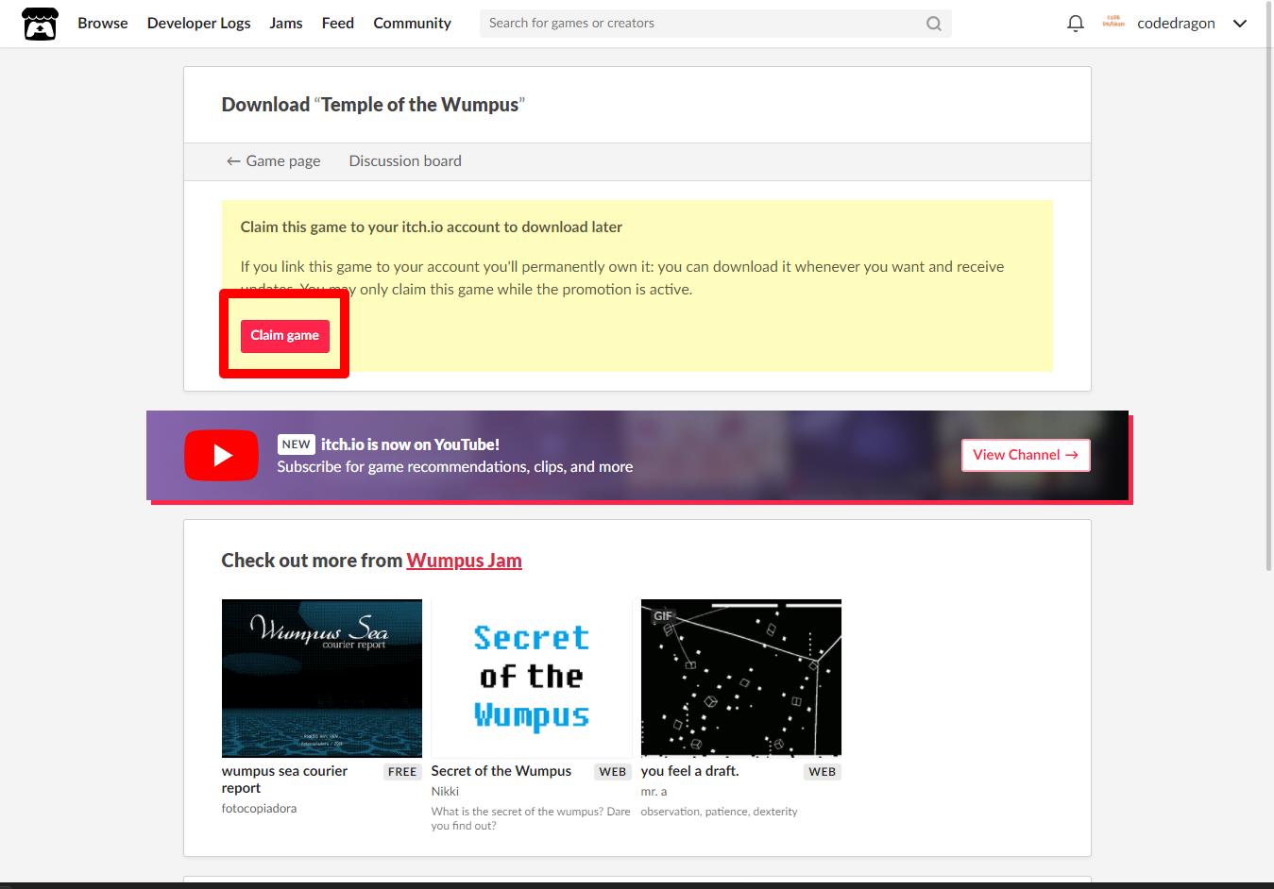Click the search magnifier icon
This screenshot has height=889, width=1274.
click(x=933, y=24)
